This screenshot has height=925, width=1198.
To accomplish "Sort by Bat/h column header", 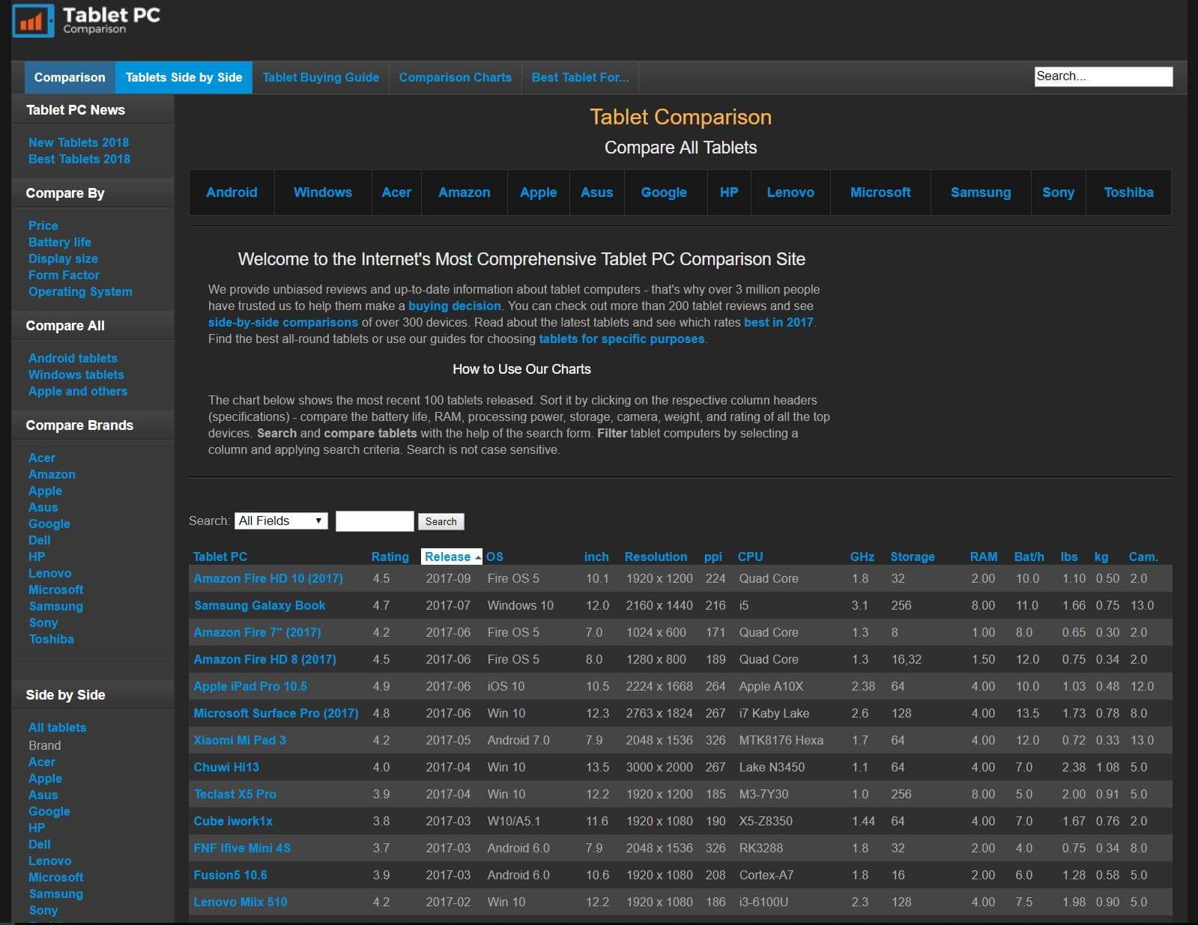I will (x=1029, y=556).
